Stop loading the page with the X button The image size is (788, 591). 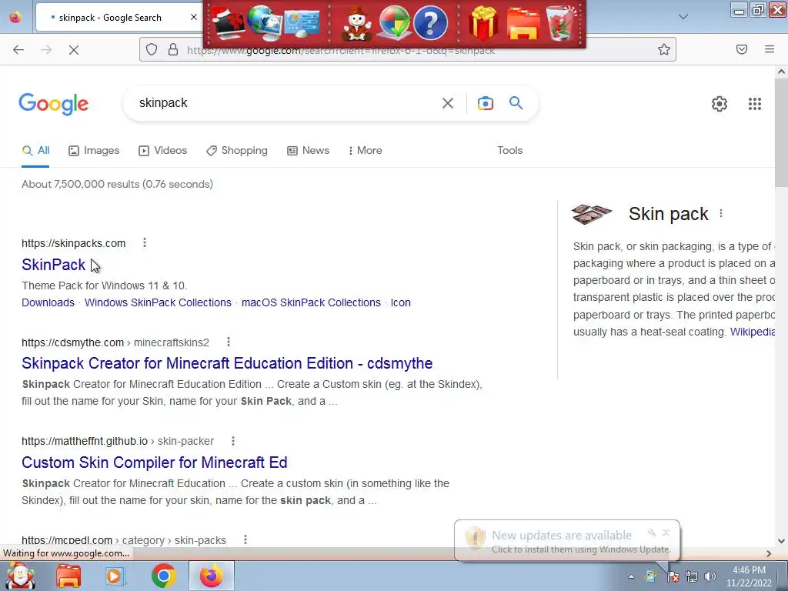pyautogui.click(x=73, y=49)
